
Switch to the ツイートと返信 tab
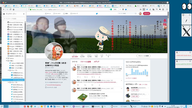pos(85,62)
